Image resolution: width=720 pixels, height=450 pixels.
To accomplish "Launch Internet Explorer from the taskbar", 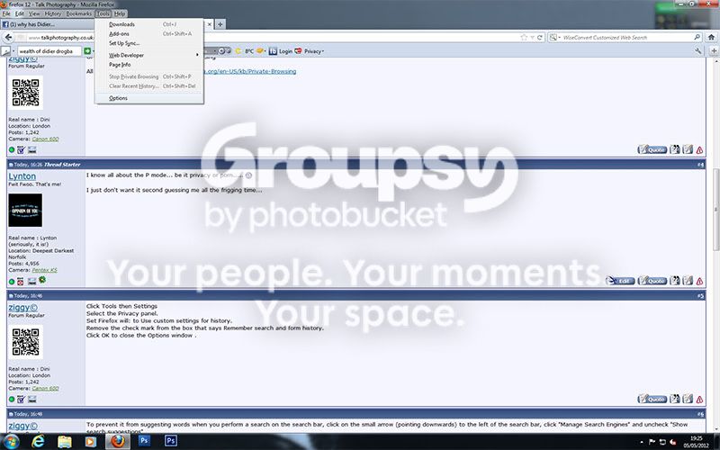I will pyautogui.click(x=38, y=442).
